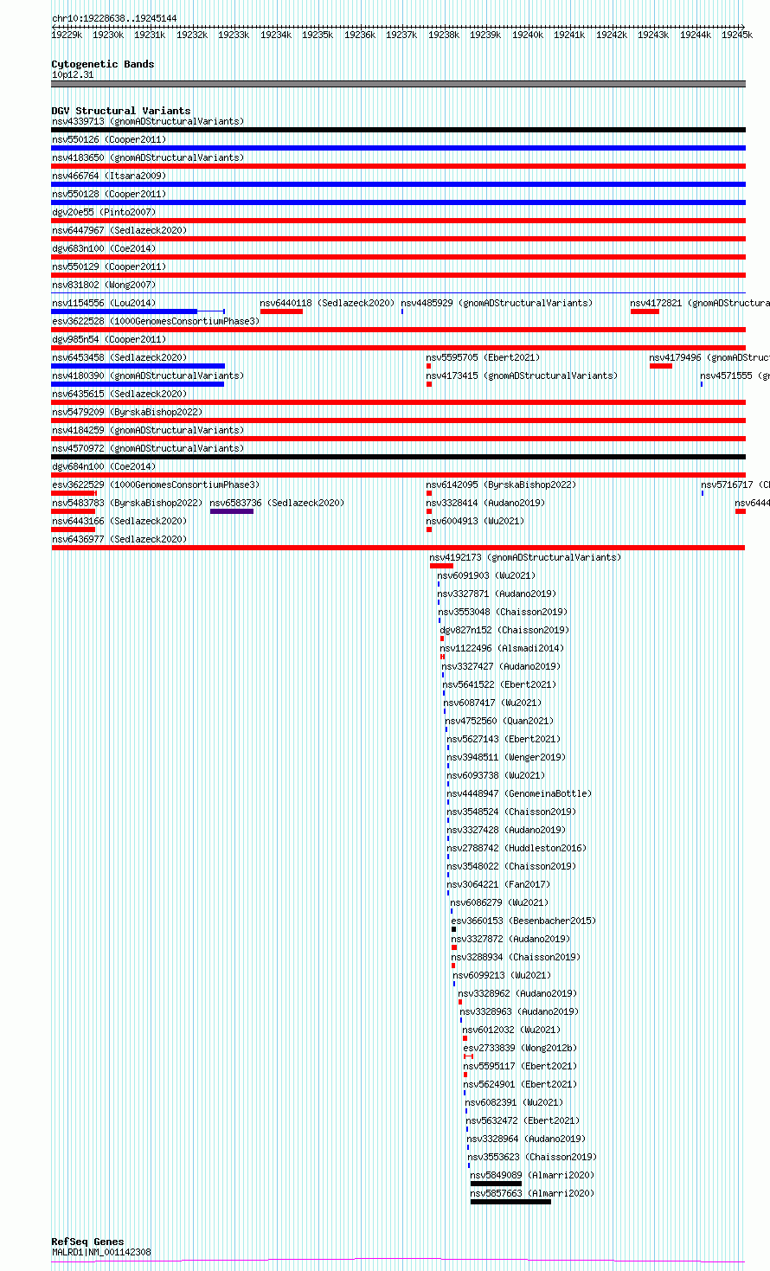Click the 19237k ruler tick label
Viewport: 770px width, 1271px height.
401,35
